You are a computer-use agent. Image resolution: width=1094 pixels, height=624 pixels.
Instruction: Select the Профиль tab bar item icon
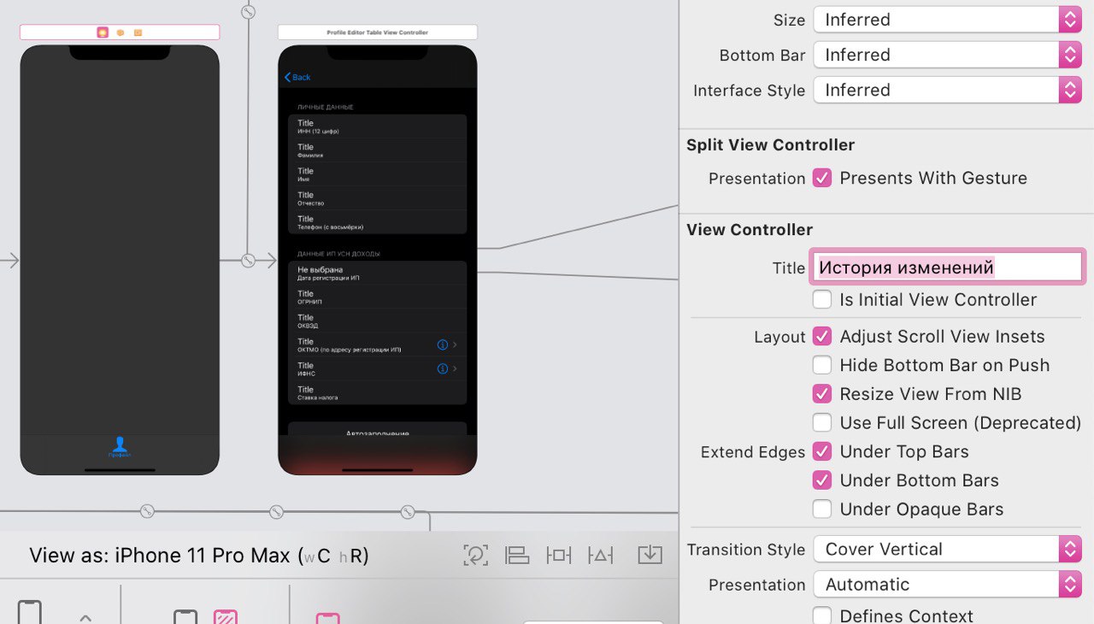pos(120,444)
